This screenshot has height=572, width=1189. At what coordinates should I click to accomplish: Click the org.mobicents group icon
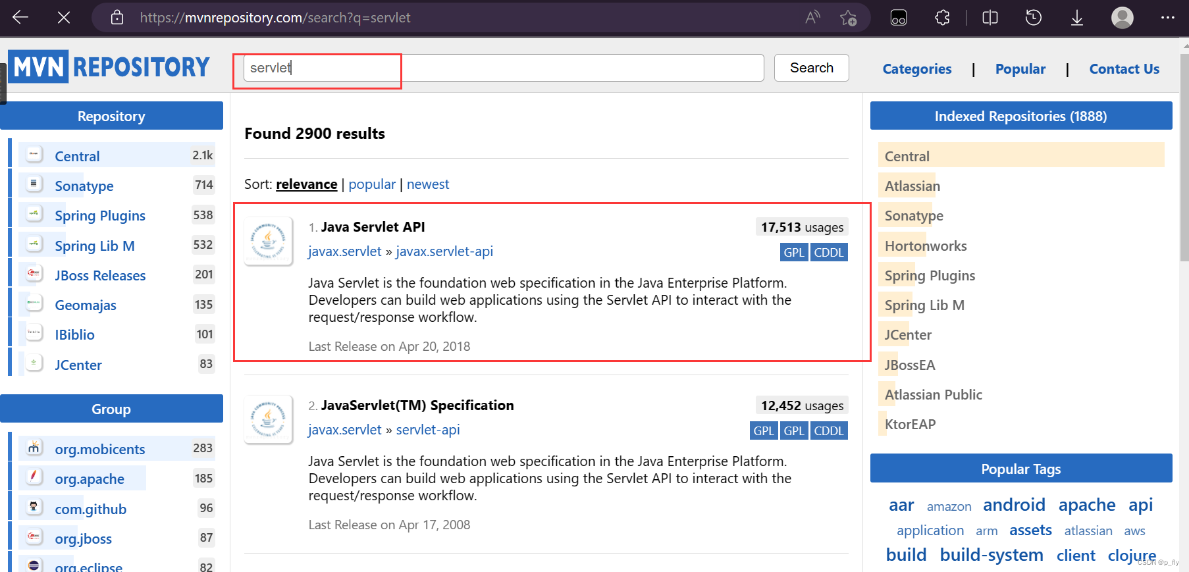pos(34,448)
